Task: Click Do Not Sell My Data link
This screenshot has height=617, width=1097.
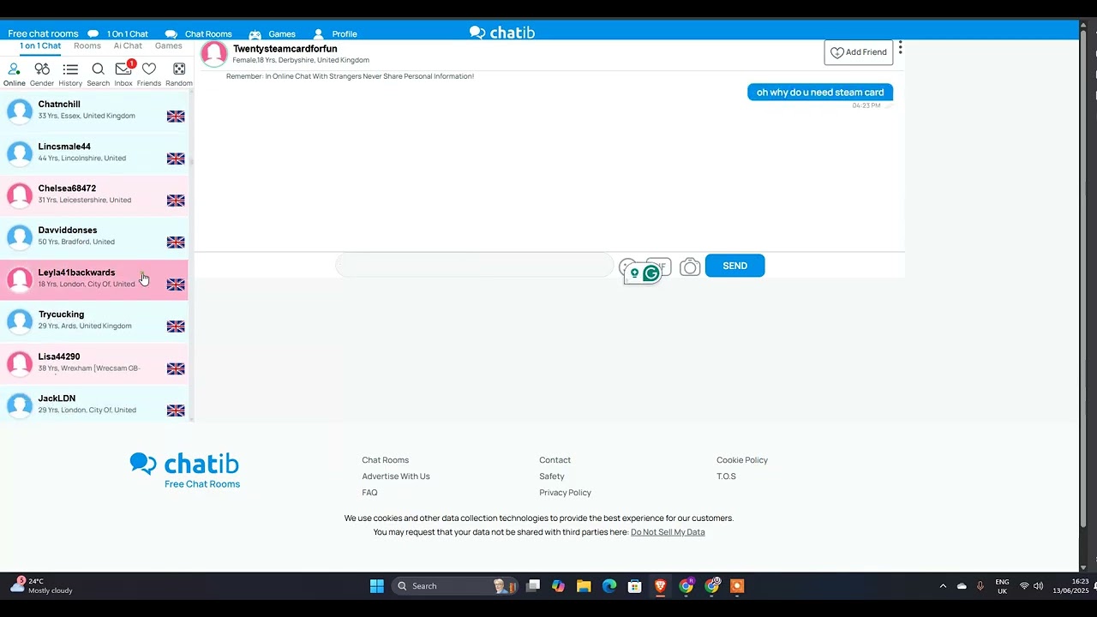Action: (668, 532)
